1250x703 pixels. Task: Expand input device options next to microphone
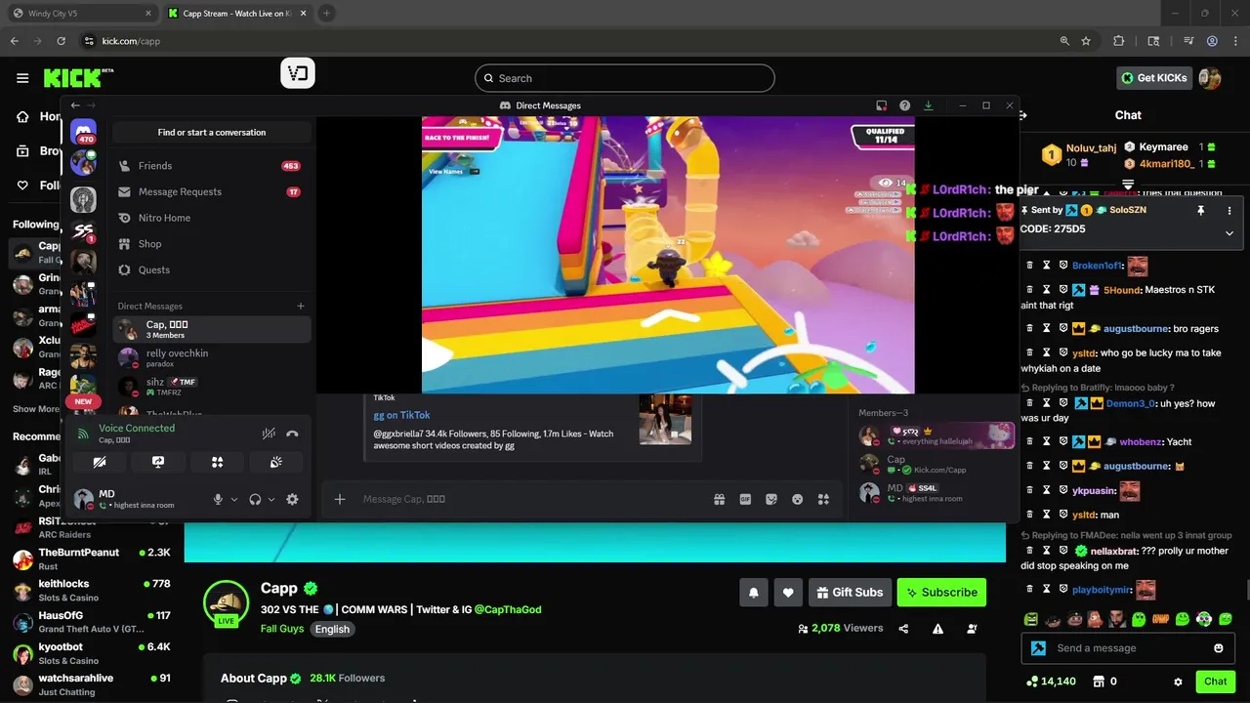[234, 499]
